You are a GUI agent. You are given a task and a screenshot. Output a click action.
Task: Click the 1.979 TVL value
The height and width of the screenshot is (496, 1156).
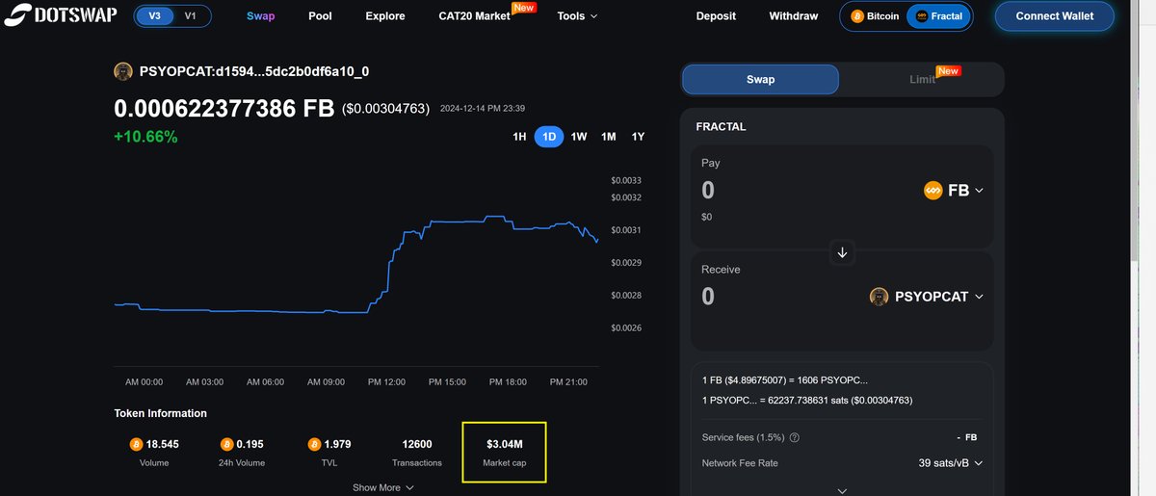pyautogui.click(x=338, y=444)
